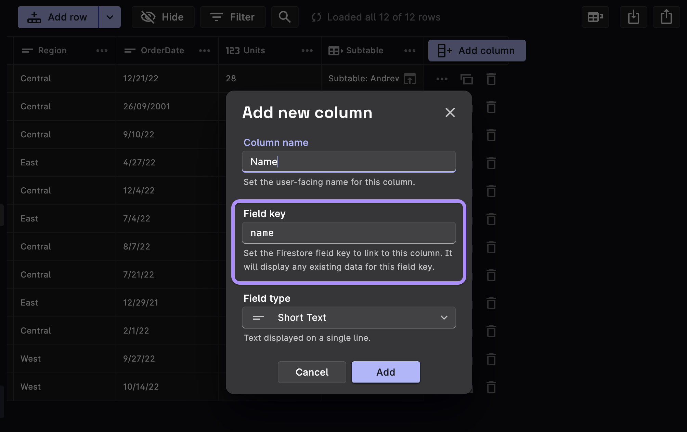The height and width of the screenshot is (432, 687).
Task: Toggle visibility of the Units column
Action: pos(307,49)
